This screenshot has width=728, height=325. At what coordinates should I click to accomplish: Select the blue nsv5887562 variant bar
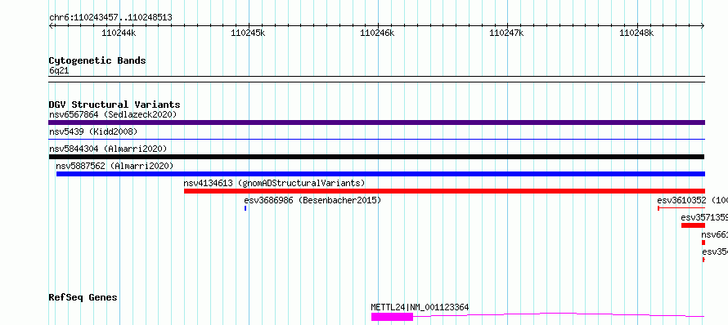tap(380, 174)
